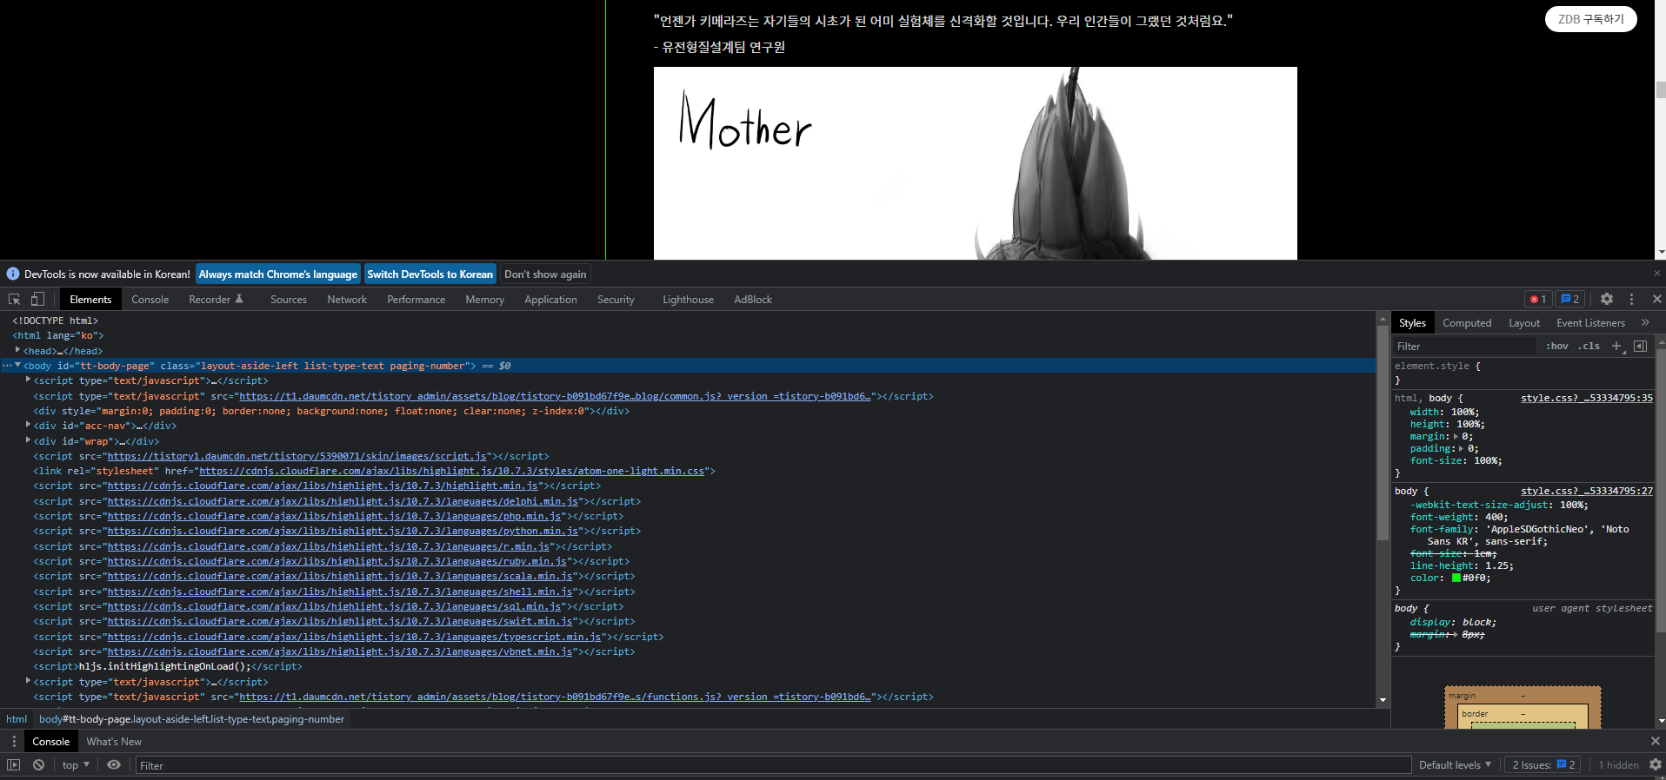Click the Mother image on the page
The image size is (1666, 780).
coord(975,163)
